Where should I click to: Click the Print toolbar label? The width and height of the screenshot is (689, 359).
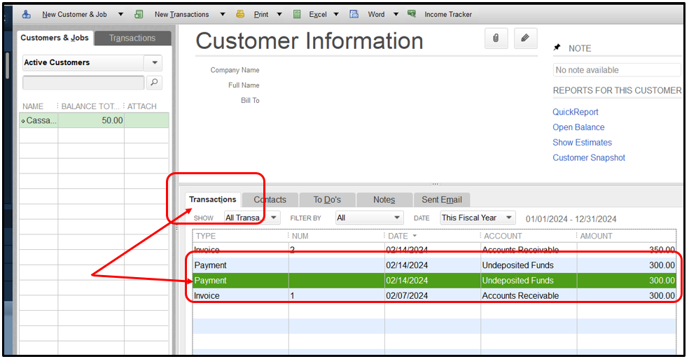pyautogui.click(x=261, y=15)
